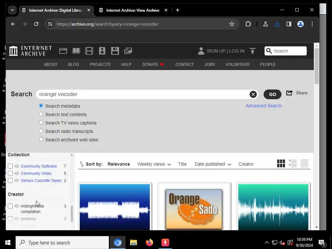Select Search radio transcripts option
This screenshot has height=249, width=332.
tap(41, 131)
